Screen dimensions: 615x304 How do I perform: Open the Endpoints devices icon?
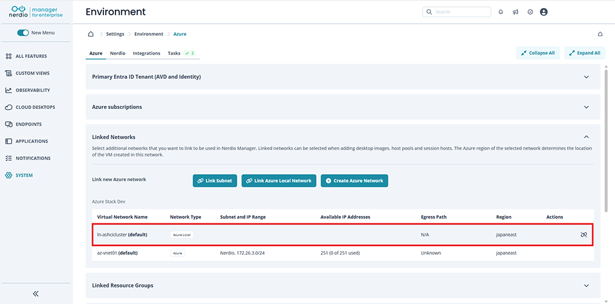point(9,124)
